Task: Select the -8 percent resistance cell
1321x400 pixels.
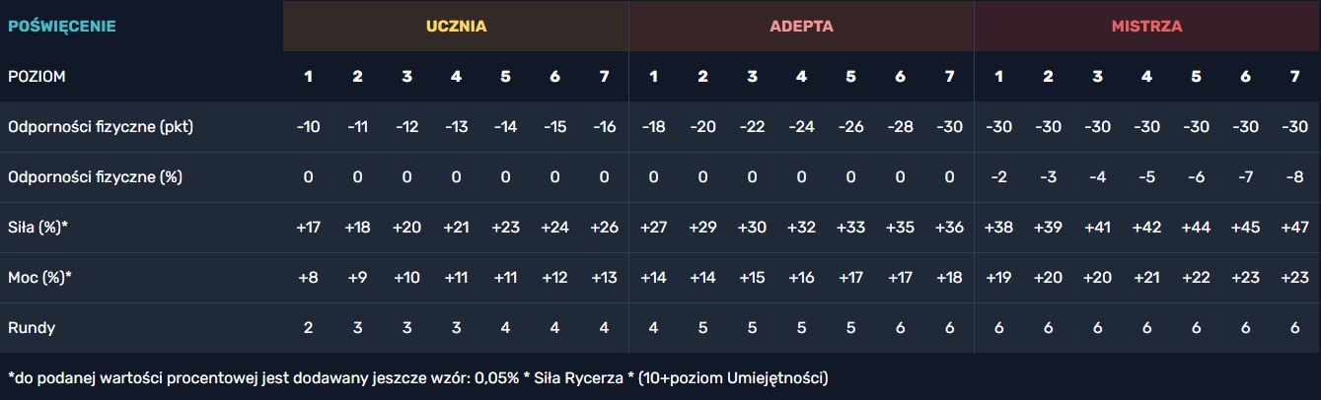Action: (1294, 177)
